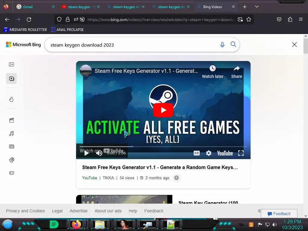Close the Bing video viewer with X
Viewport: 308px width, 231px height.
tap(294, 45)
